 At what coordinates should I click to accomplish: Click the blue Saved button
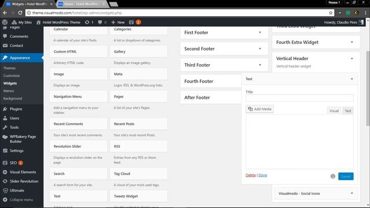point(346,176)
